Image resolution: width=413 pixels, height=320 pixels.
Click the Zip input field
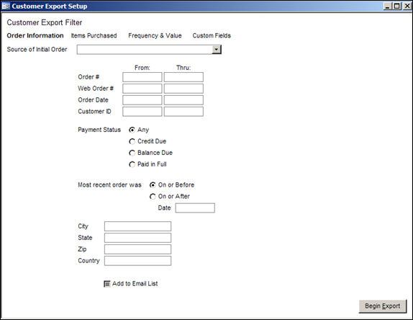pos(137,249)
